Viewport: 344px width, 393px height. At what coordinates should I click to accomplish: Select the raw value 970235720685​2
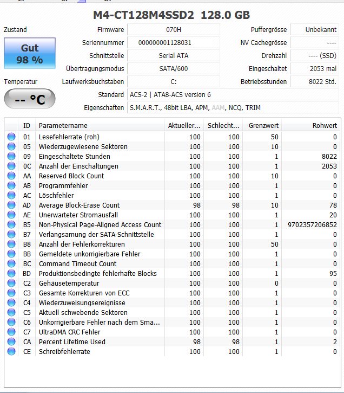pyautogui.click(x=312, y=224)
